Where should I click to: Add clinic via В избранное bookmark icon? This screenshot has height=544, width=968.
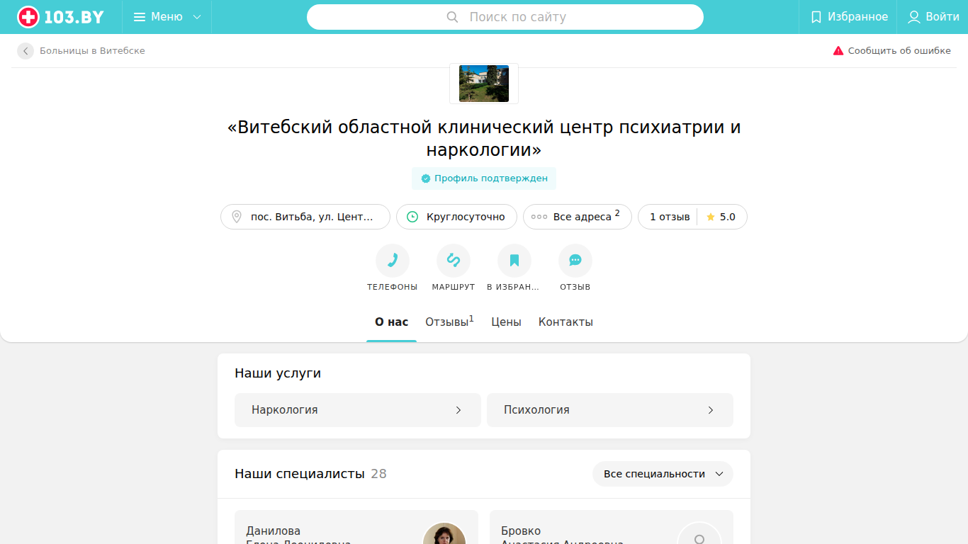(514, 261)
